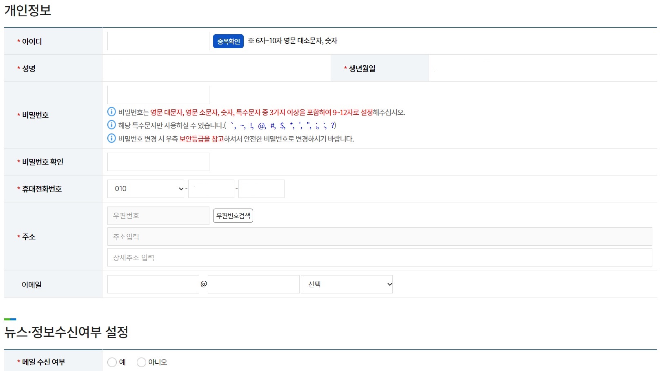Select 아니오 for mail reception consent
Screen dimensions: 665x371
point(141,362)
